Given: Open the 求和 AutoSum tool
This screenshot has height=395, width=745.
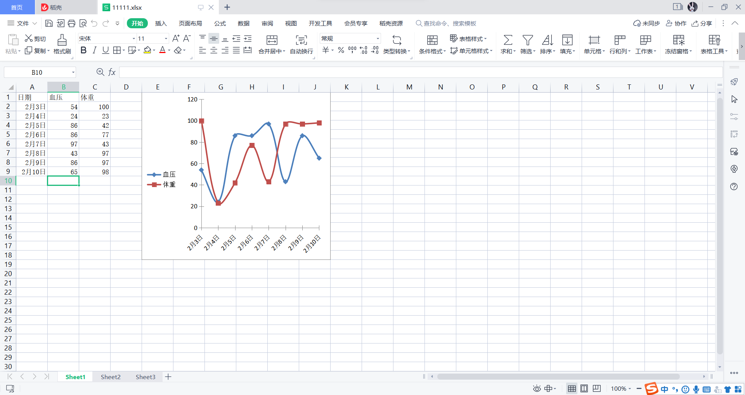Looking at the screenshot, I should coord(508,44).
